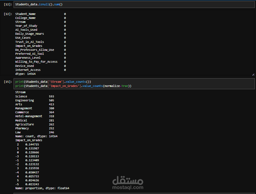
Task: Click the count value 593
Action: [51, 96]
